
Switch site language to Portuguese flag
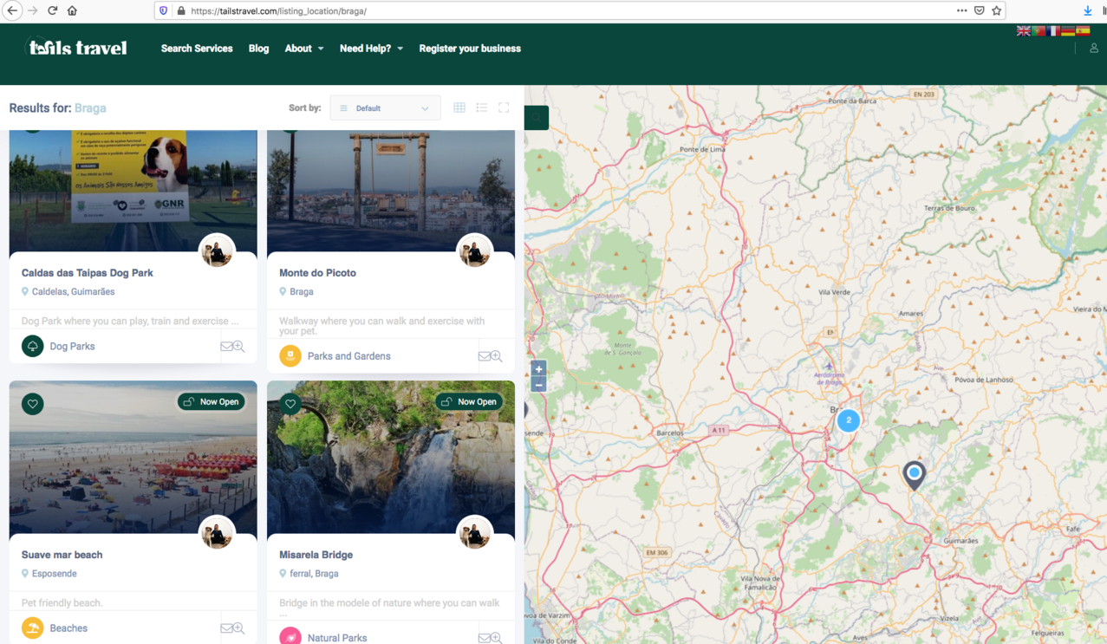[x=1039, y=31]
